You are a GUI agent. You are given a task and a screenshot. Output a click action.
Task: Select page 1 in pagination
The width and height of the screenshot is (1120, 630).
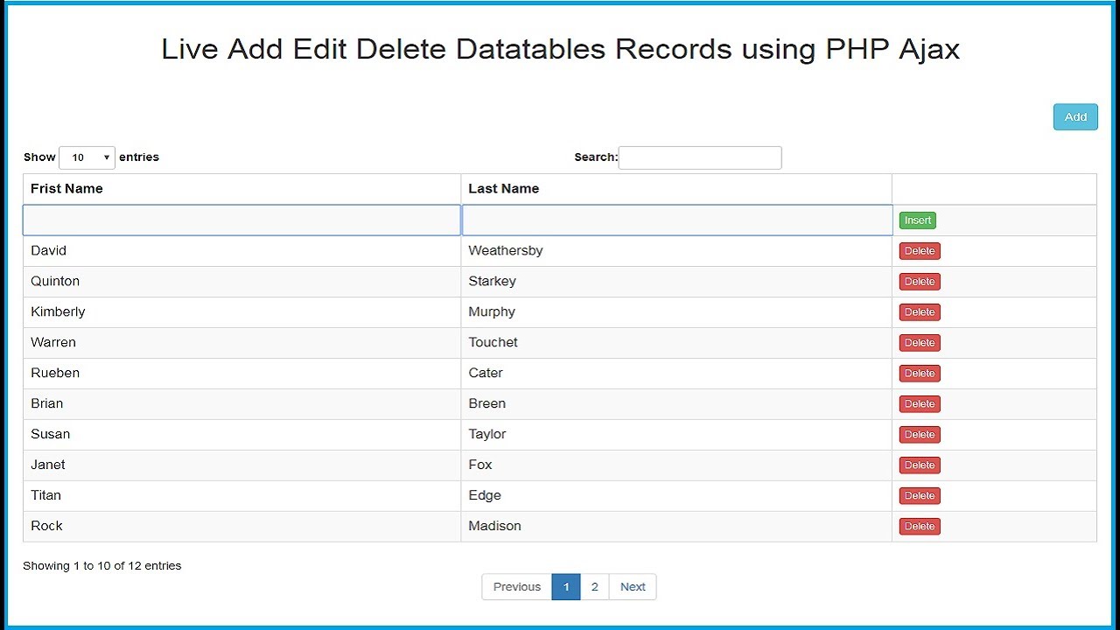point(566,587)
